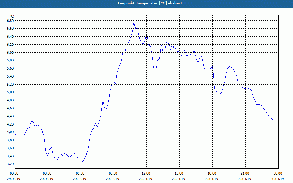Select the 6,80 y-axis label
The height and width of the screenshot is (183, 293).
pos(10,20)
